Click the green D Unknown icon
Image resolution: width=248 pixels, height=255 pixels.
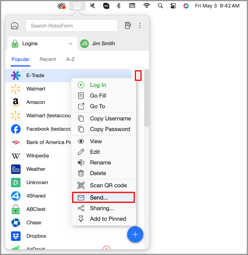pos(16,183)
